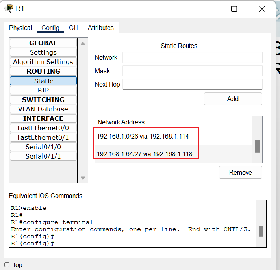
Task: Click the ROUTING section header
Action: click(x=43, y=71)
